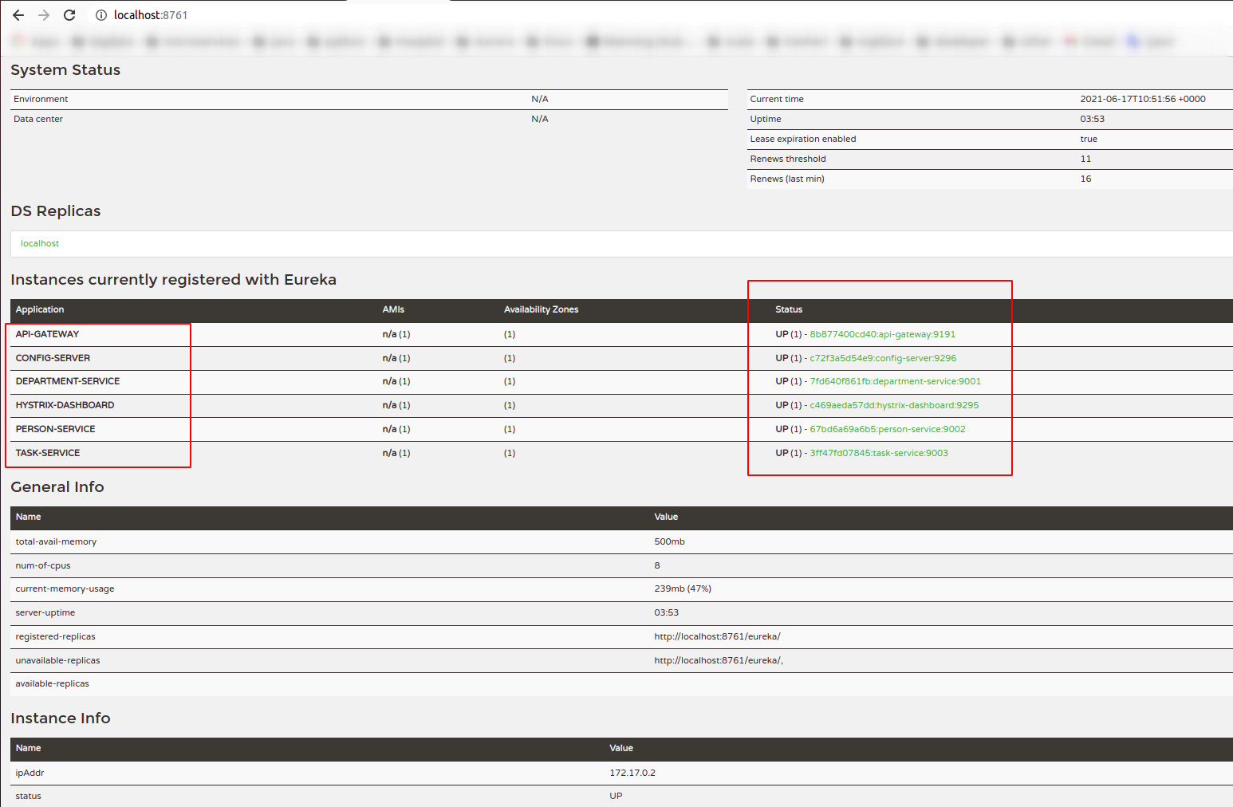
Task: Select the PERSON-SERVICE application name
Action: tap(55, 429)
